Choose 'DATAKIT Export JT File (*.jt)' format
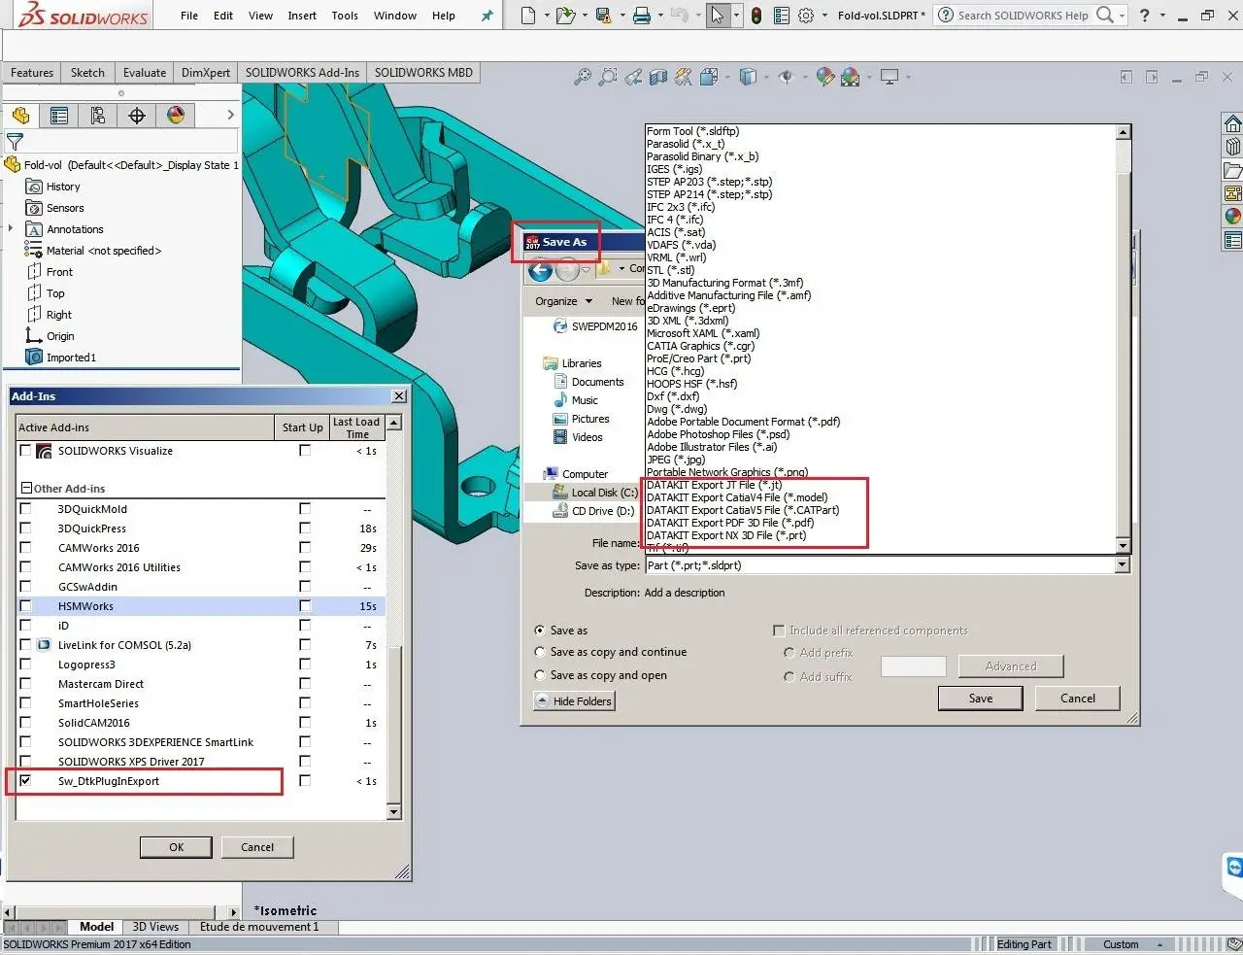 click(x=715, y=485)
